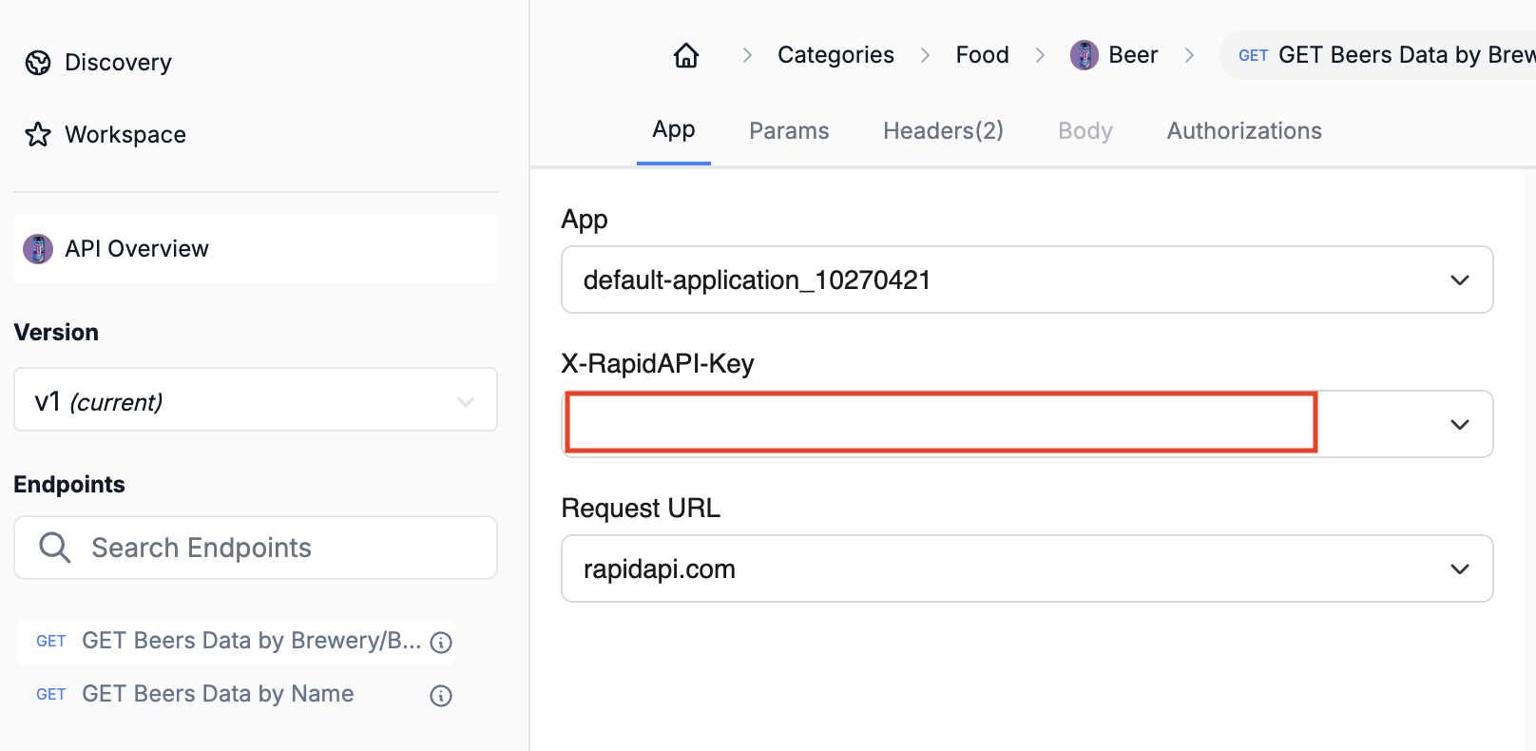Switch to the App tab
This screenshot has width=1536, height=751.
coord(674,130)
